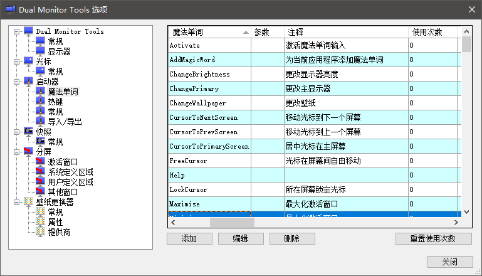Collapse the 壁纸更换器 tree node
482x276 pixels.
[16, 202]
